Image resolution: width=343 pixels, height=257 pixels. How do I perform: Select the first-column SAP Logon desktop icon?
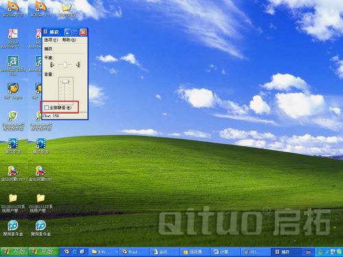[13, 91]
